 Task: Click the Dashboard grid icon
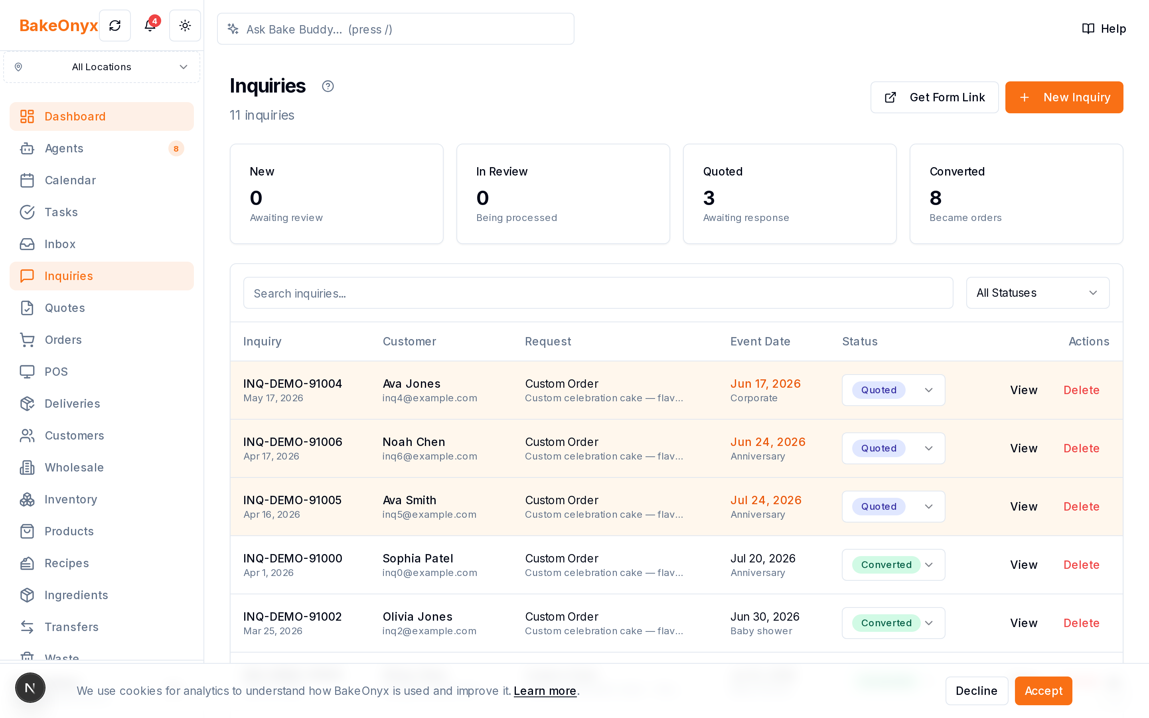[27, 116]
